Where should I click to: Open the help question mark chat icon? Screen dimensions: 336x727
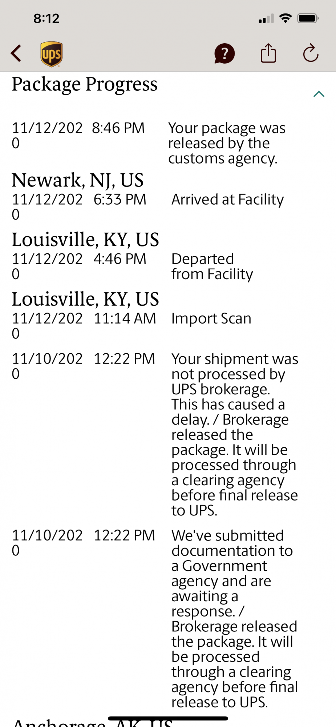[x=224, y=54]
